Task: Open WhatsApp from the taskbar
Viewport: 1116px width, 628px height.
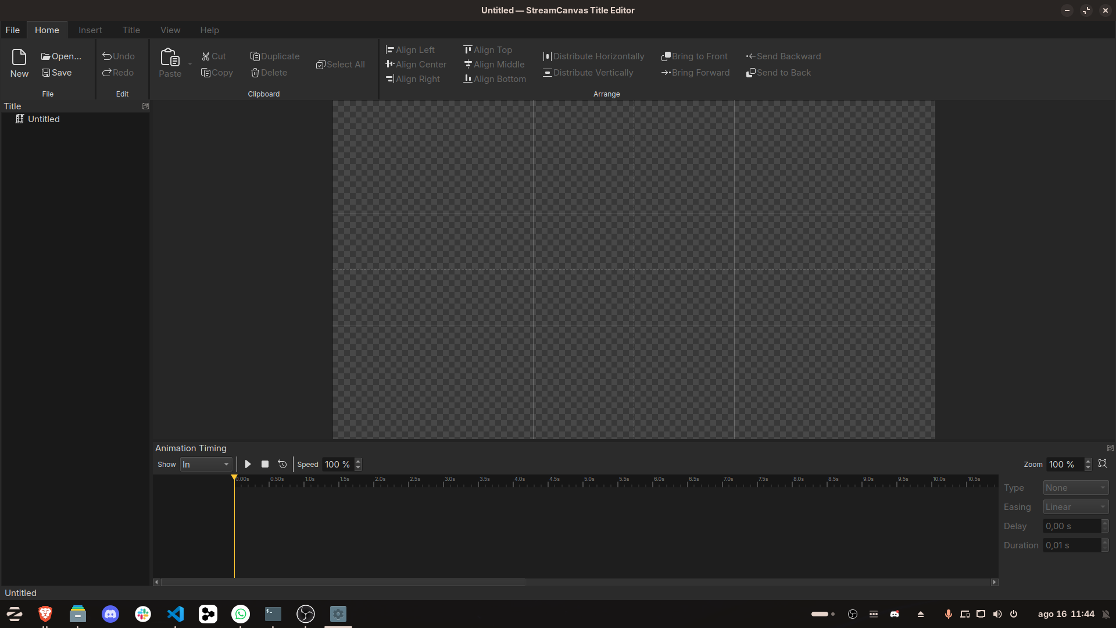Action: pyautogui.click(x=241, y=614)
